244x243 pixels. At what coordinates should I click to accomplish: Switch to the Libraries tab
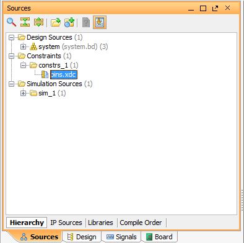(x=100, y=223)
